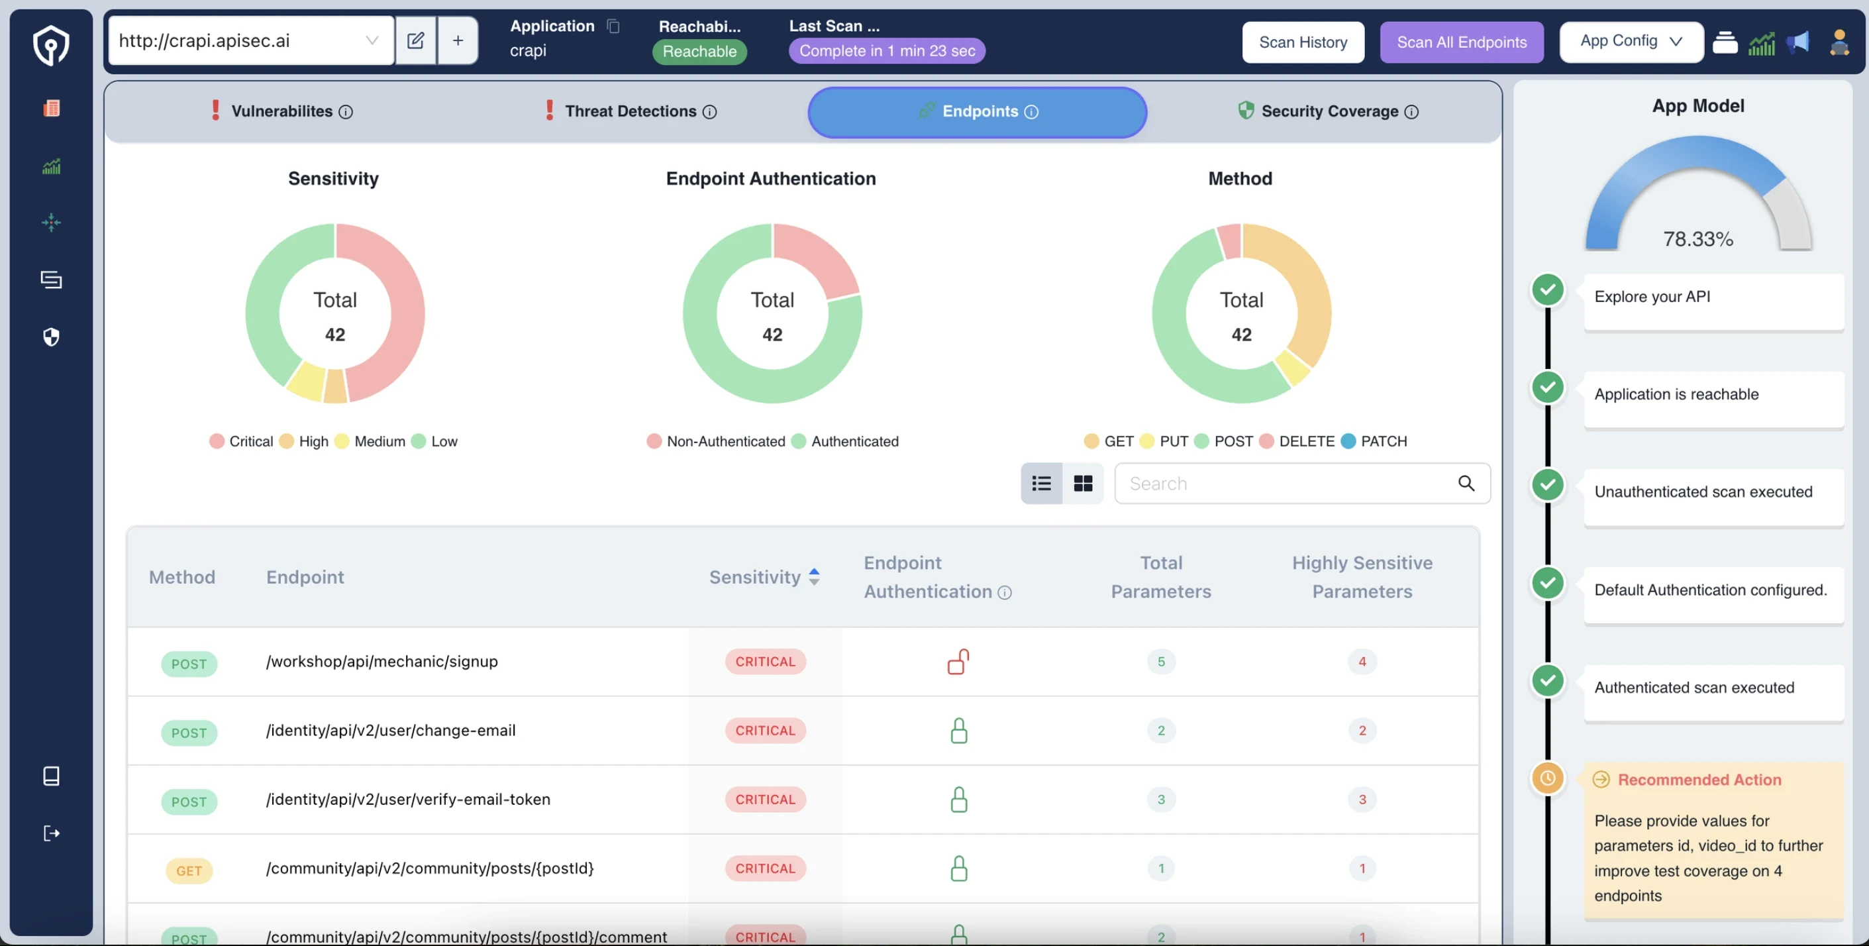Screen dimensions: 1869x946
Task: Click the user profile icon in top bar
Action: pyautogui.click(x=1838, y=41)
